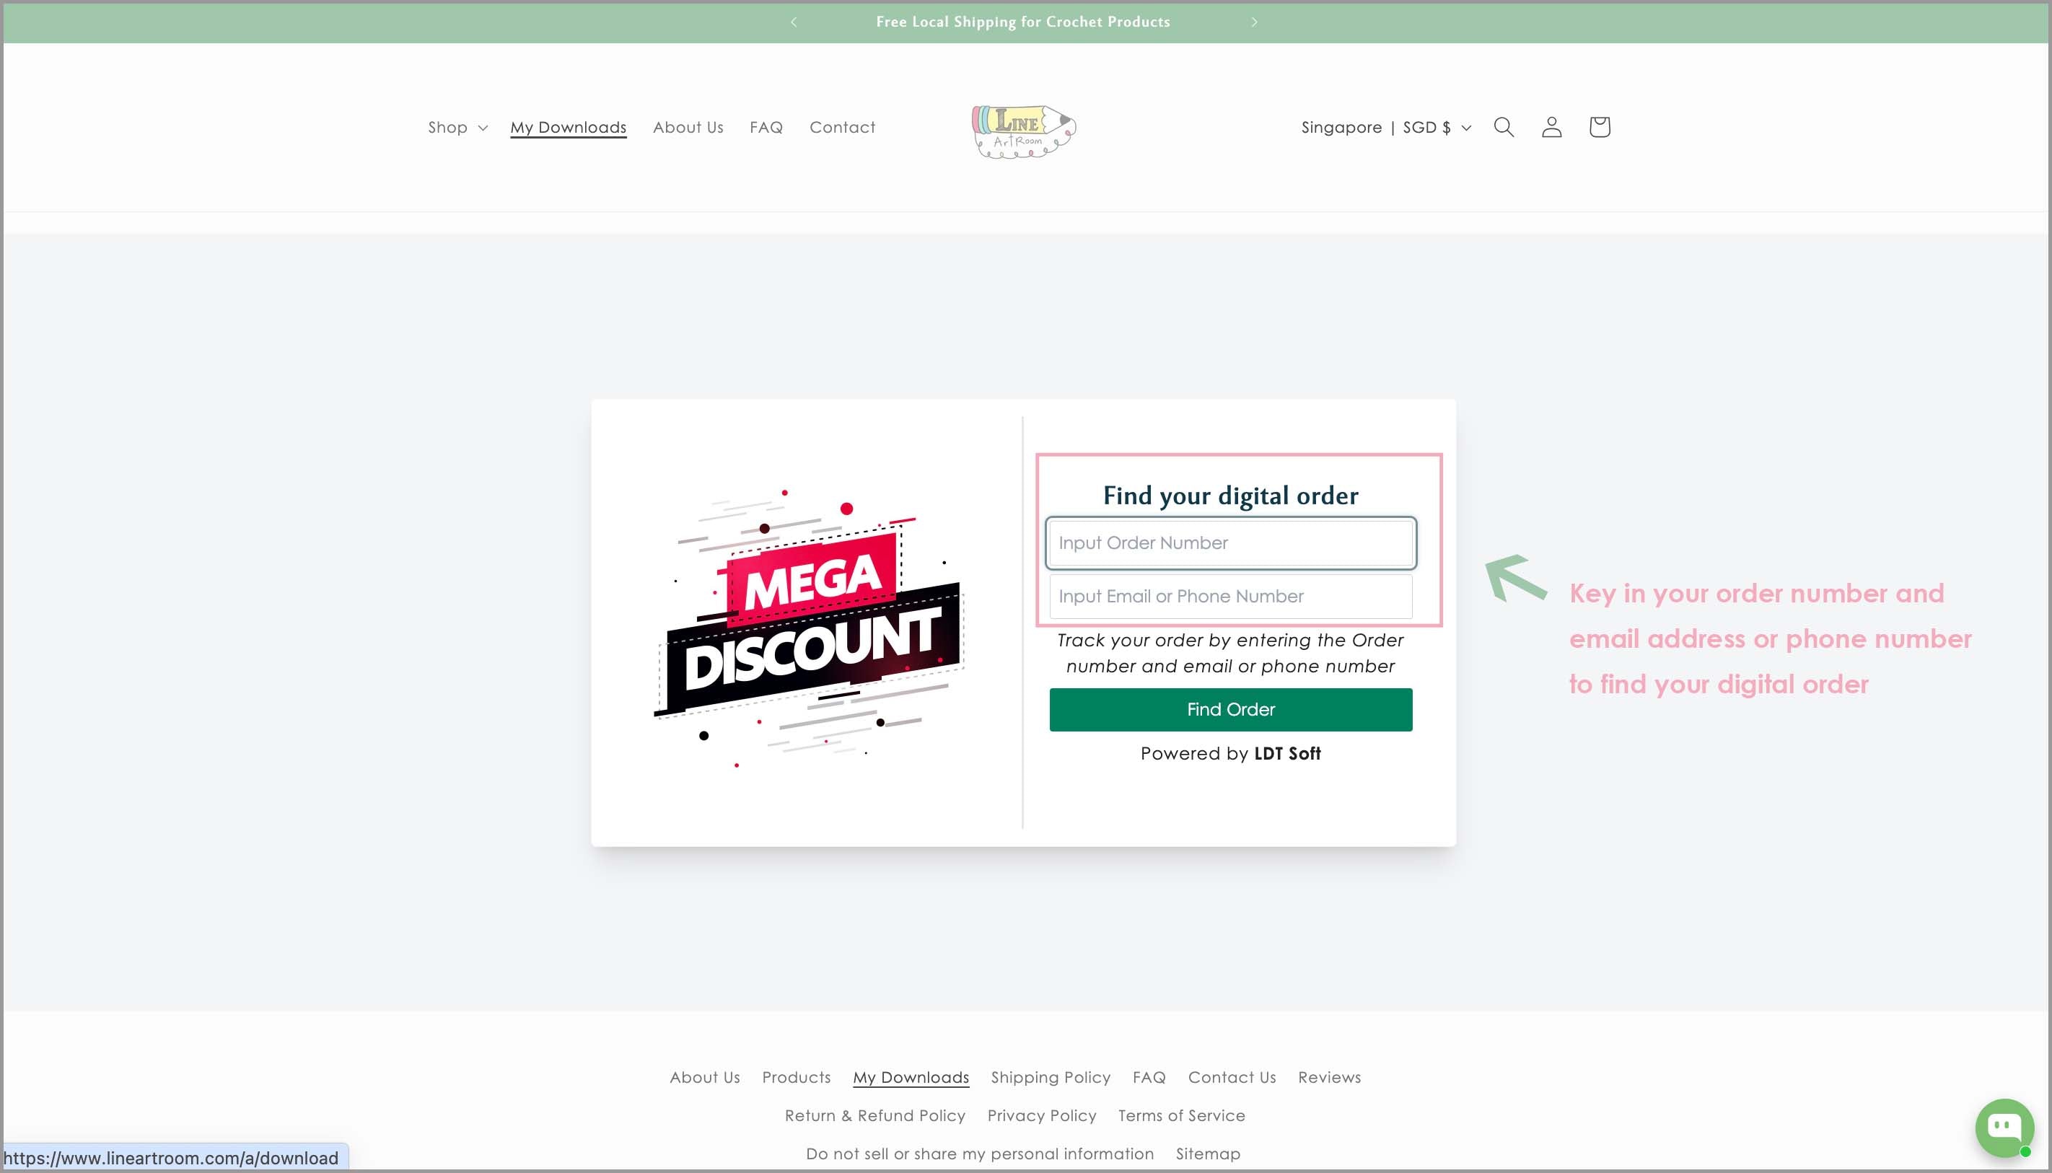This screenshot has height=1173, width=2052.
Task: Expand the Shop menu dropdown
Action: [457, 127]
